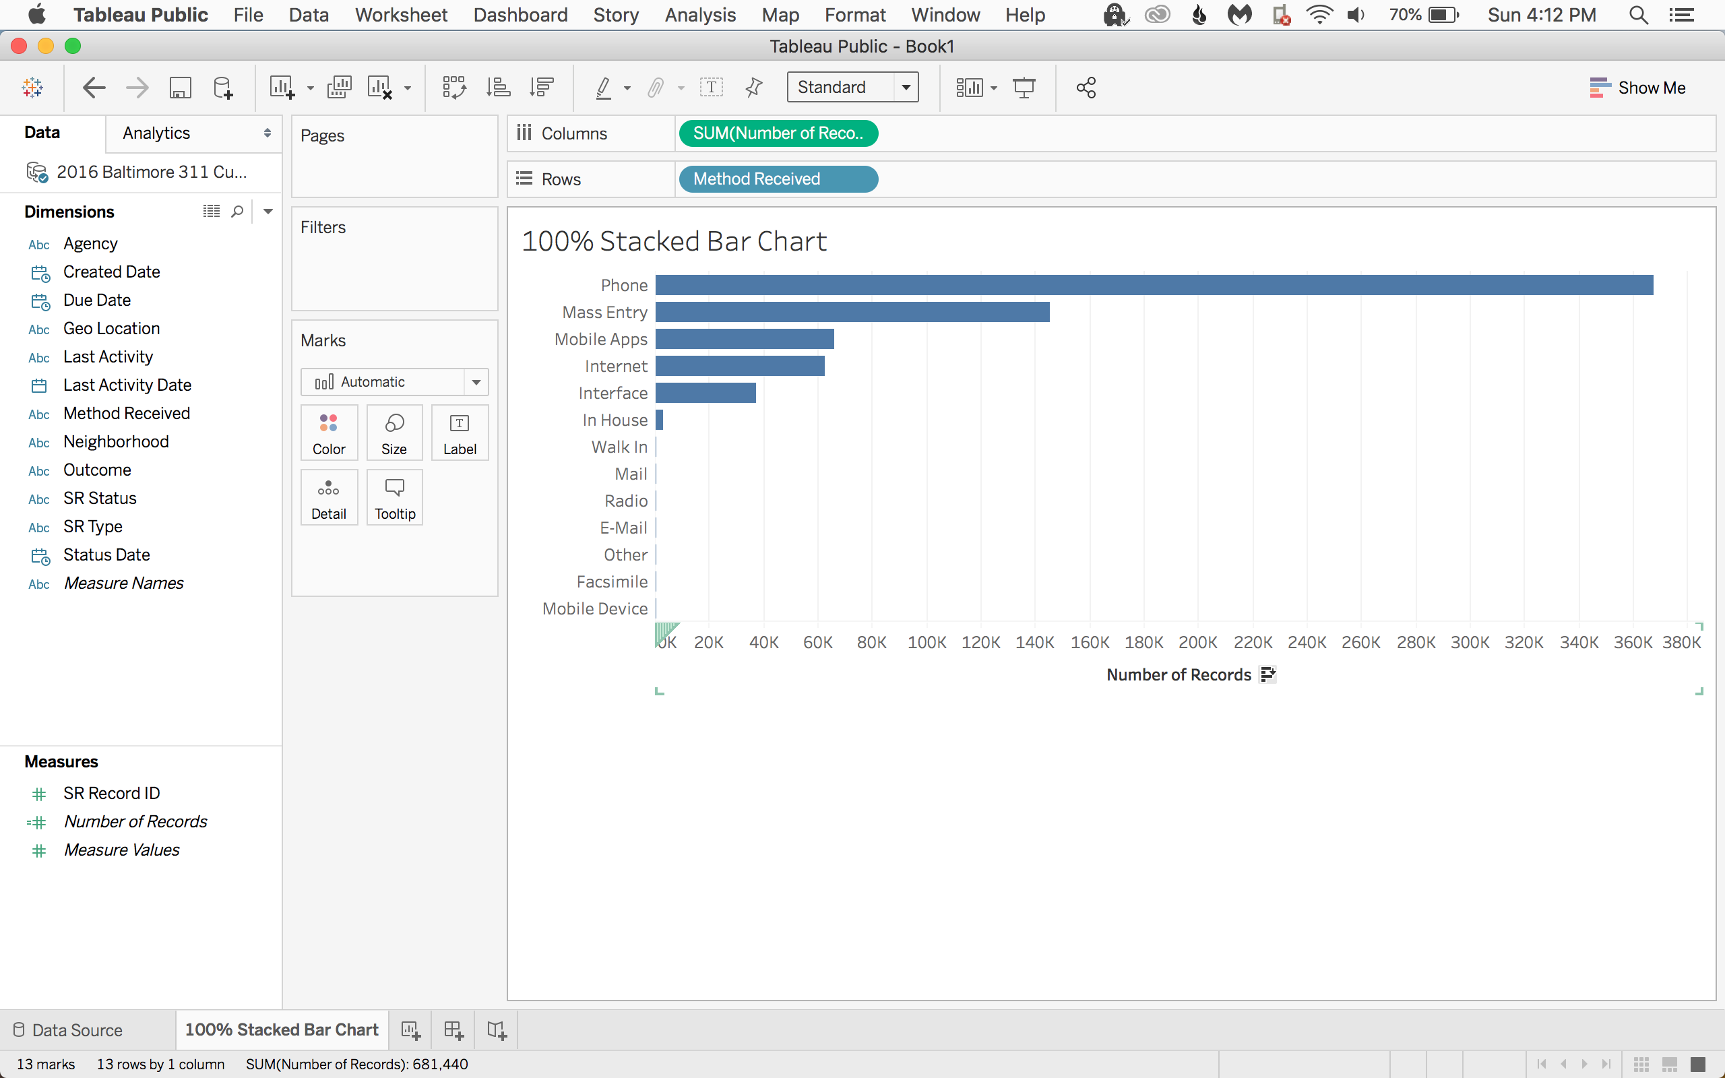Select the 100% Stacked Bar Chart sheet tab

(282, 1029)
